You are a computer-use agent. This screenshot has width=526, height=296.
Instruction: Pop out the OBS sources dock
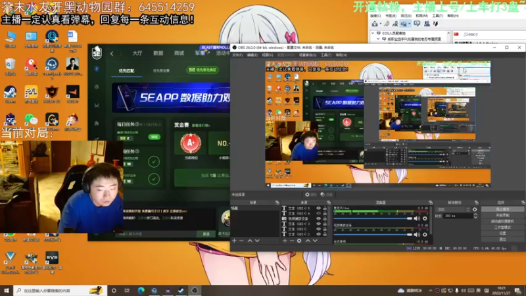pyautogui.click(x=329, y=203)
